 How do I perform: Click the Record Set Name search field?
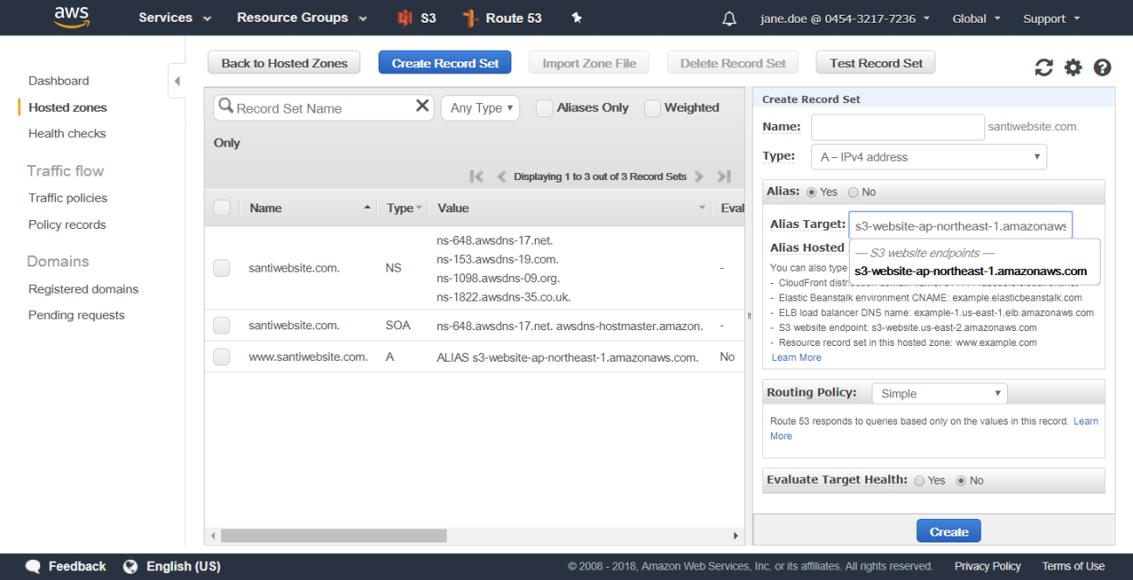click(x=323, y=107)
